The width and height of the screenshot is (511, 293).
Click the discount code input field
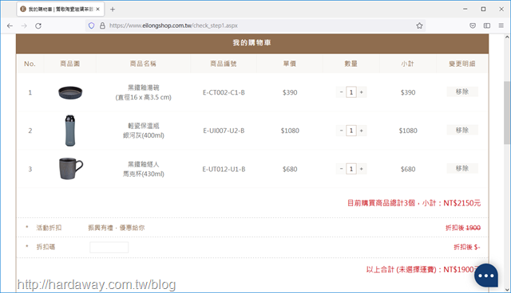click(109, 247)
